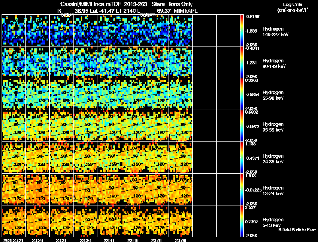
Task: Click the '23:26' time label
Action: click(37, 240)
